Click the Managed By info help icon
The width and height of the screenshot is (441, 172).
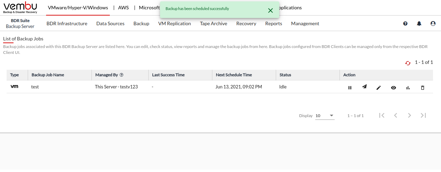pos(122,75)
